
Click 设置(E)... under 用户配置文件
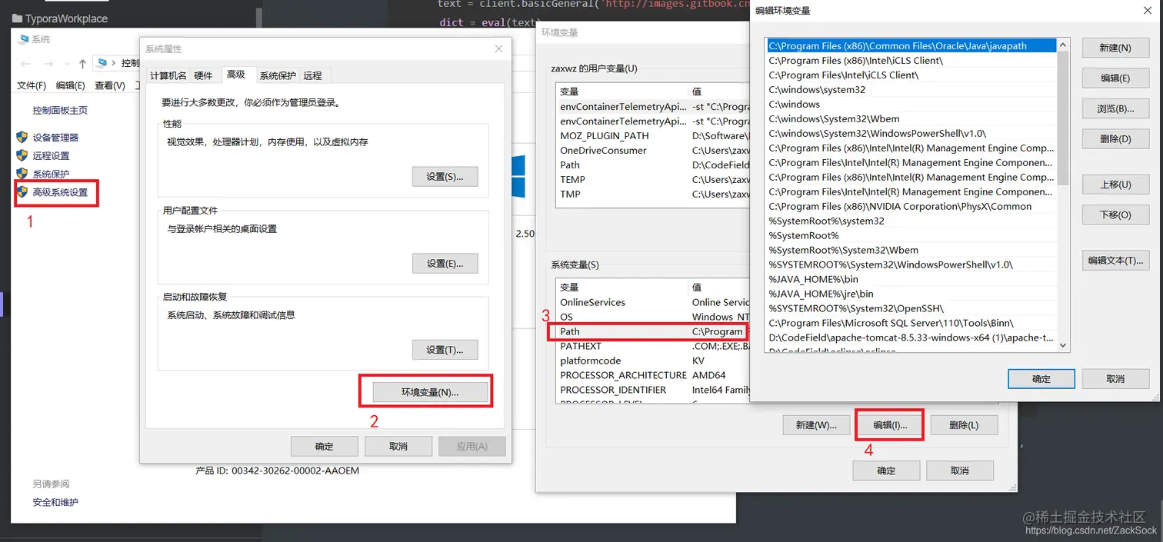point(445,263)
